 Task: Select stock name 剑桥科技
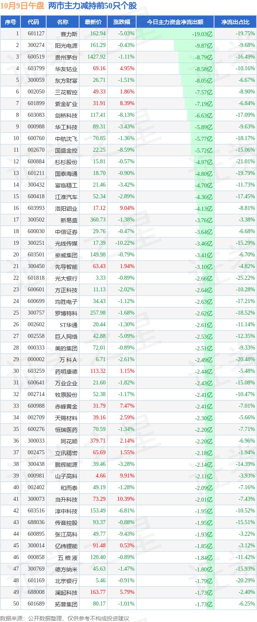[x=66, y=115]
